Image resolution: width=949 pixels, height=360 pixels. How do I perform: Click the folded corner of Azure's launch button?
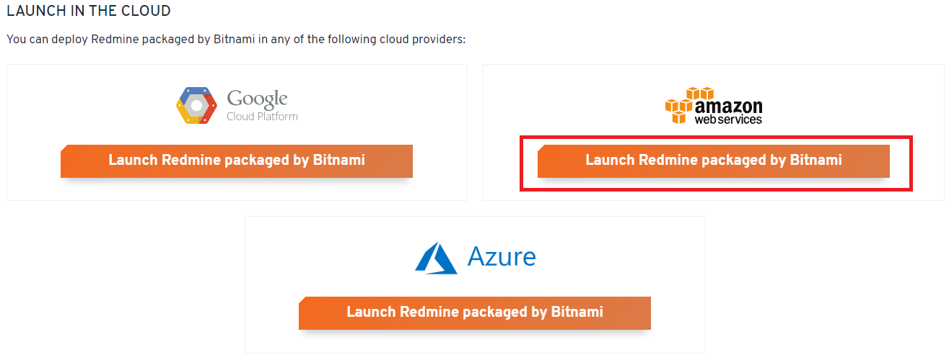(302, 300)
